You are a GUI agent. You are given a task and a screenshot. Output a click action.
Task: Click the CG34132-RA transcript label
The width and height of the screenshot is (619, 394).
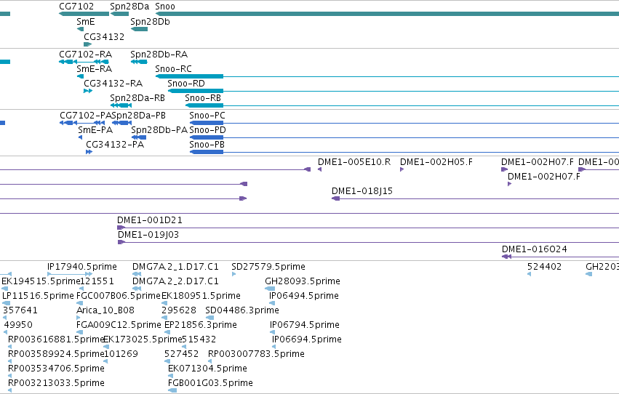(x=113, y=84)
